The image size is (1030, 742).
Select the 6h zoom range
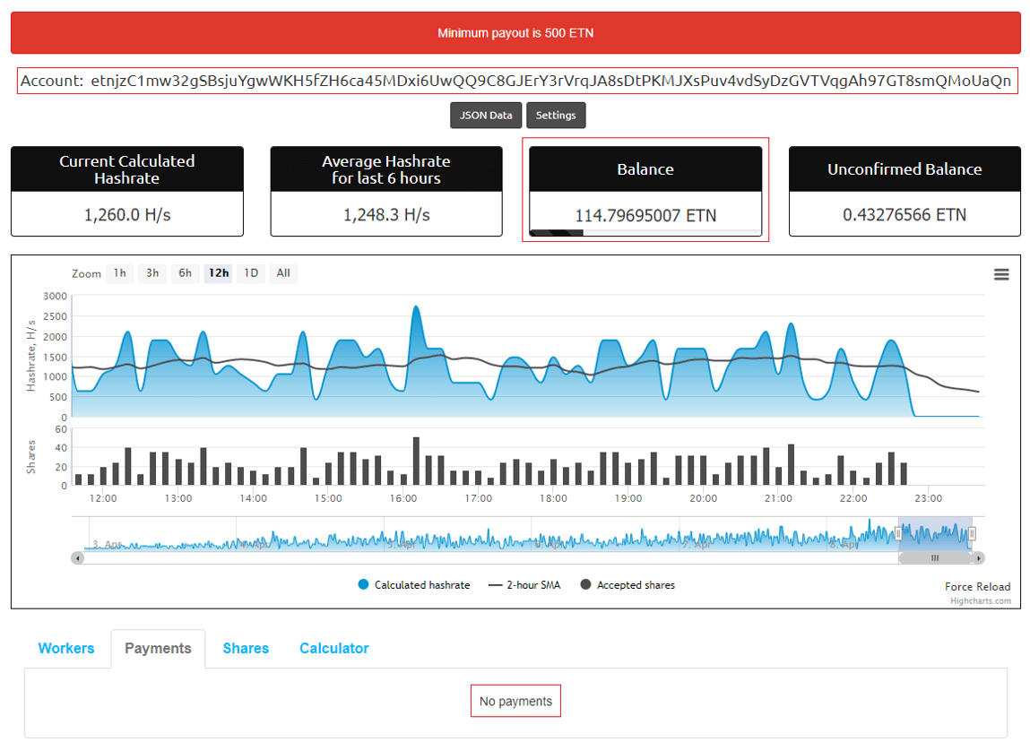click(x=185, y=273)
